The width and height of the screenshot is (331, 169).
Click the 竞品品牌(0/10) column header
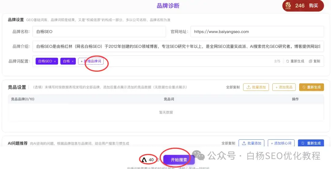click(23, 99)
